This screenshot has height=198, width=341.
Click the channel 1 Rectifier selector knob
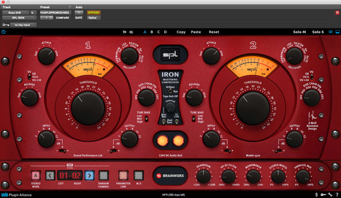point(129,56)
